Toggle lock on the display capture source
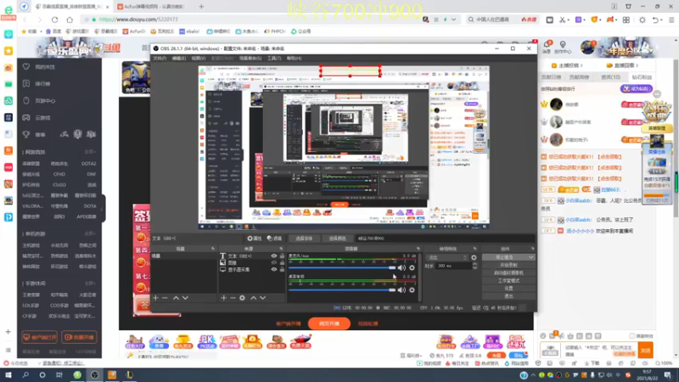The image size is (679, 382). pos(282,269)
